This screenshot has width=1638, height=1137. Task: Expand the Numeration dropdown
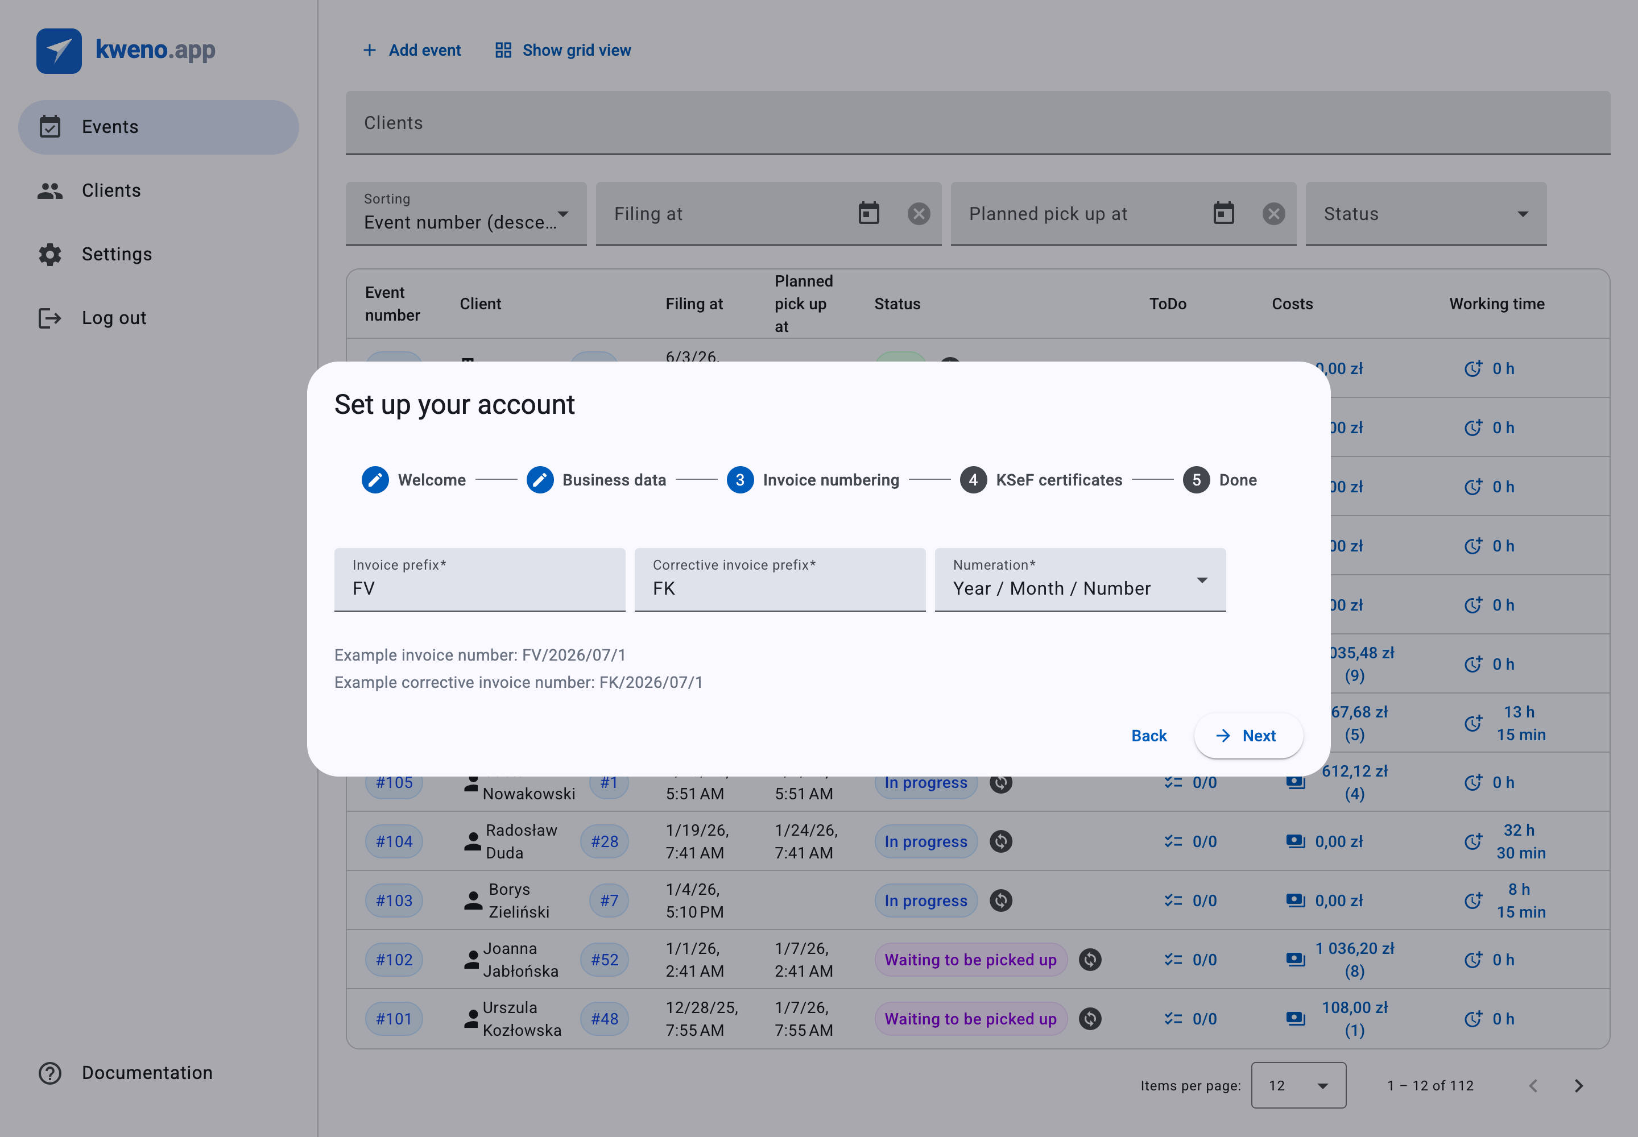pyautogui.click(x=1080, y=579)
